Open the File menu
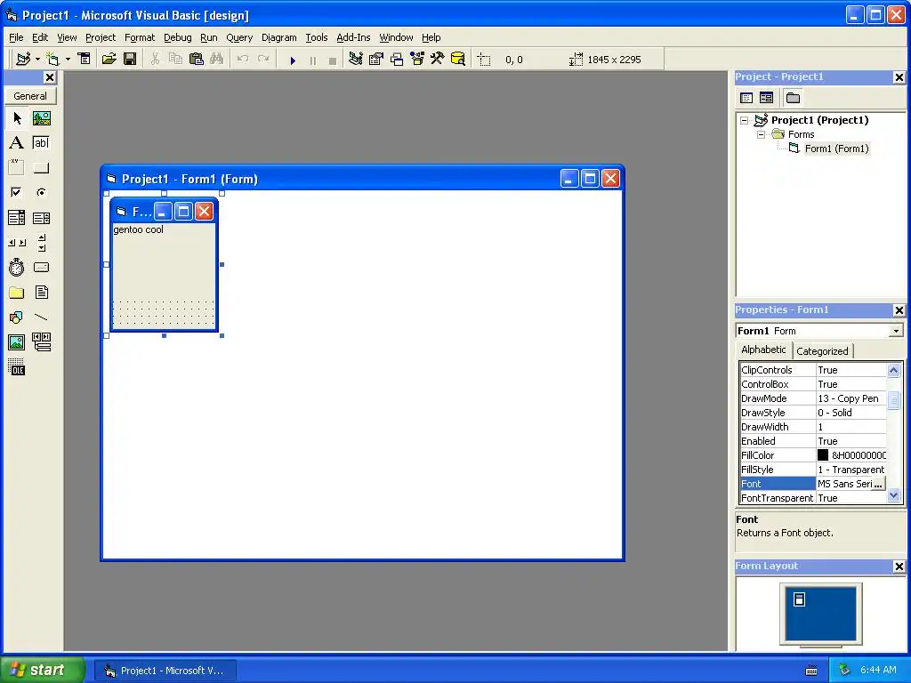This screenshot has width=911, height=683. 16,37
